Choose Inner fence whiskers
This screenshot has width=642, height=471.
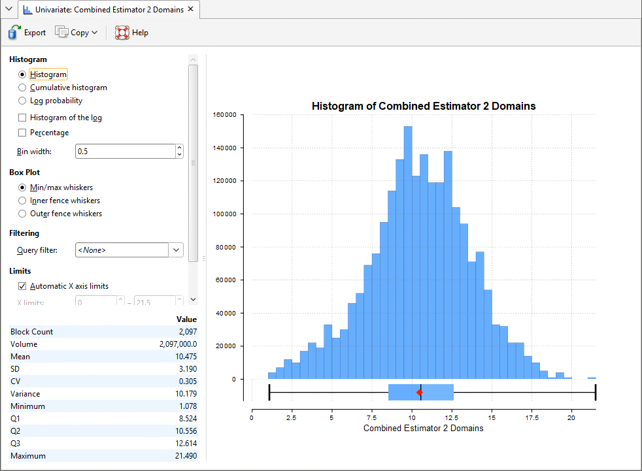(x=23, y=201)
